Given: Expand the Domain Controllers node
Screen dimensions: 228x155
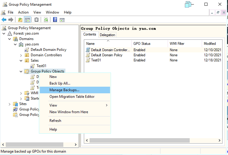Looking at the screenshot, I should click(x=21, y=55).
